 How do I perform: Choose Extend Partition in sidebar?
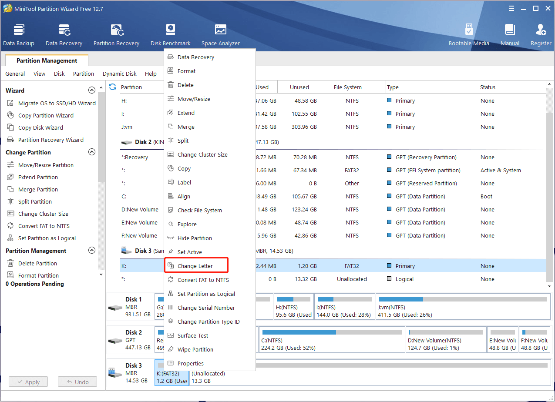33,178
